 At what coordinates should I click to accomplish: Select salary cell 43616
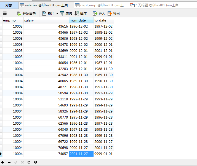46,26
